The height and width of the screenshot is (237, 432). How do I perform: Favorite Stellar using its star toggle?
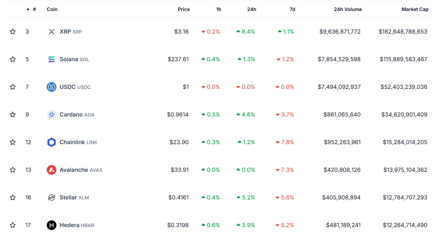click(x=12, y=197)
